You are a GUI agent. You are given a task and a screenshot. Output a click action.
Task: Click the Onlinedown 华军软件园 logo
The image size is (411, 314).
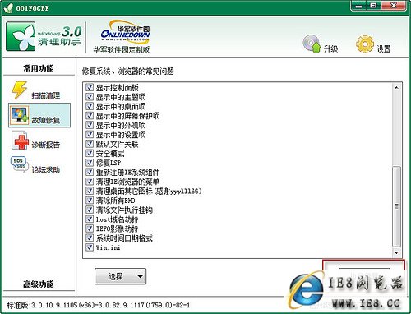125,32
